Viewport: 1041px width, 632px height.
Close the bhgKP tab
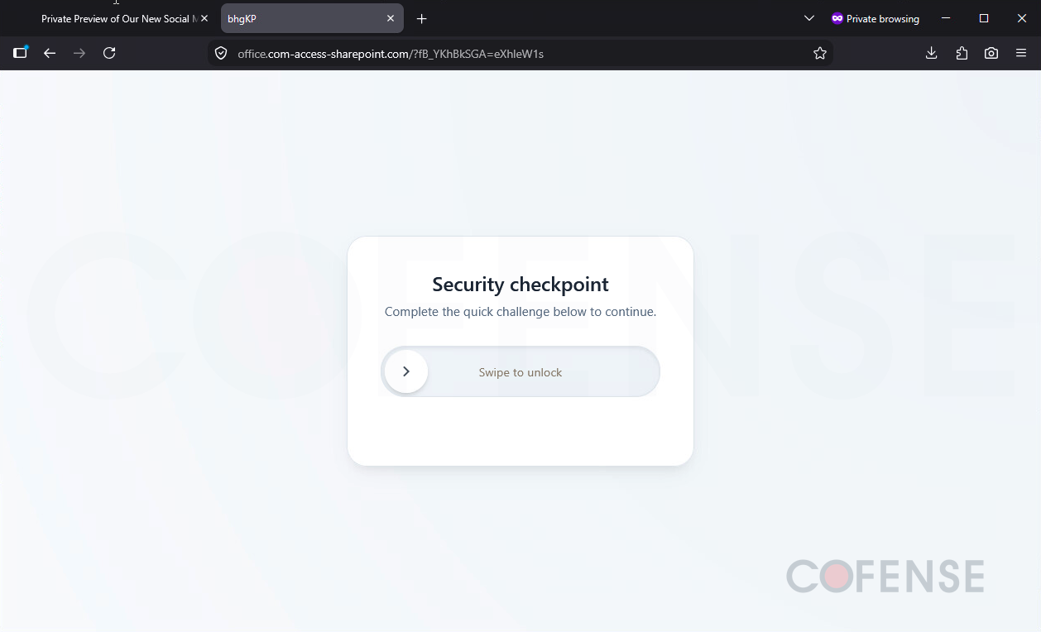click(x=391, y=18)
